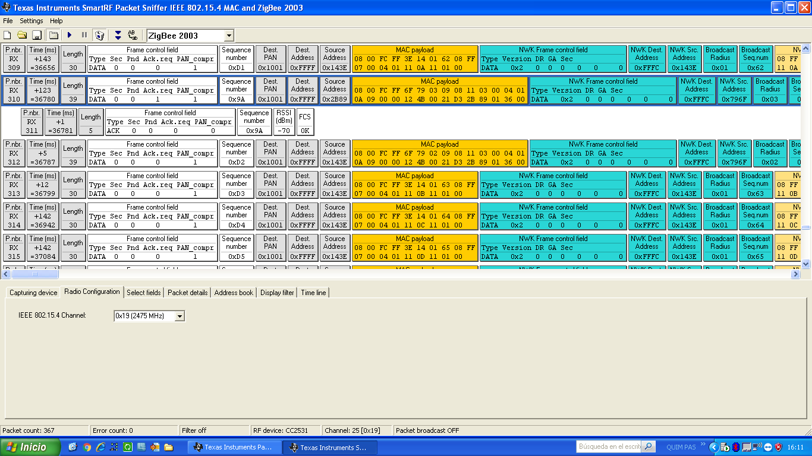Open the yellow folder quick launch icon
This screenshot has height=456, width=812.
[168, 447]
